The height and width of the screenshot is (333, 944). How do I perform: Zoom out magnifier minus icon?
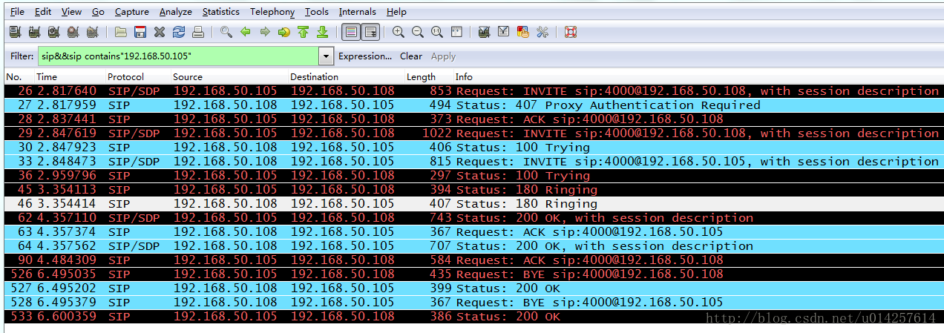tap(418, 32)
